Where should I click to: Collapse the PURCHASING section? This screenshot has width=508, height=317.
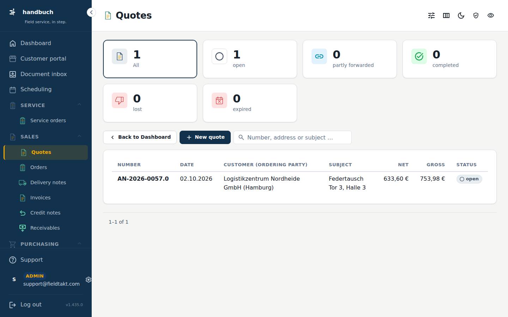(79, 244)
